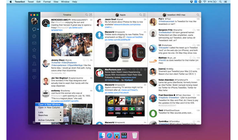Open the Apple TV screen image
The width and height of the screenshot is (238, 140).
tap(125, 106)
